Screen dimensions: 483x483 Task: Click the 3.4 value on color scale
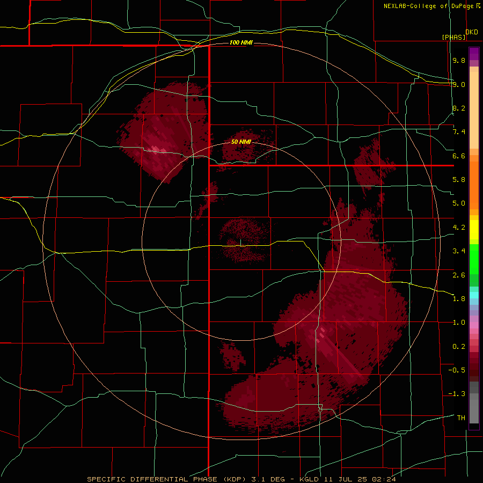[459, 251]
